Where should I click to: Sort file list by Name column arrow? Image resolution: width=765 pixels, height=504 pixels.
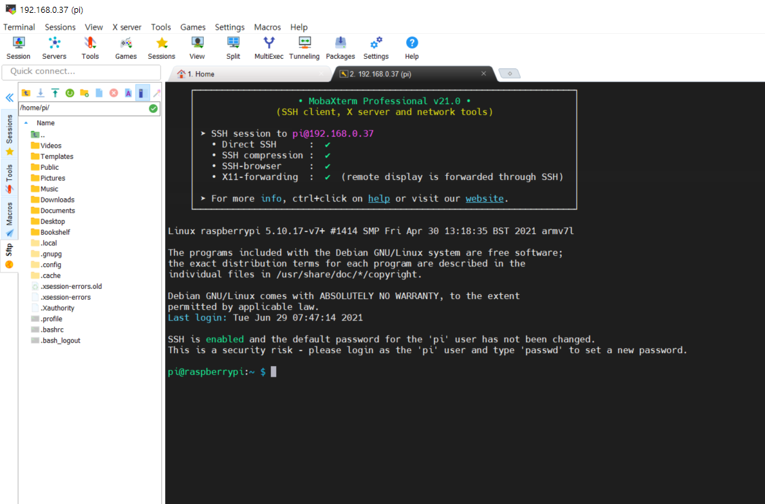(26, 123)
